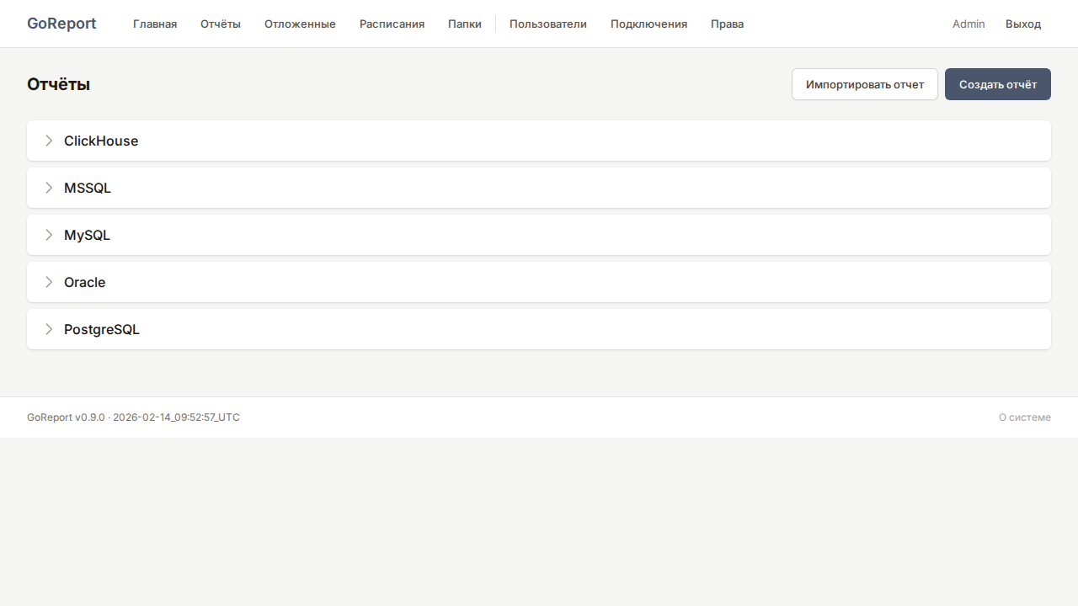1078x606 pixels.
Task: Open the О системе footer link
Action: point(1024,417)
